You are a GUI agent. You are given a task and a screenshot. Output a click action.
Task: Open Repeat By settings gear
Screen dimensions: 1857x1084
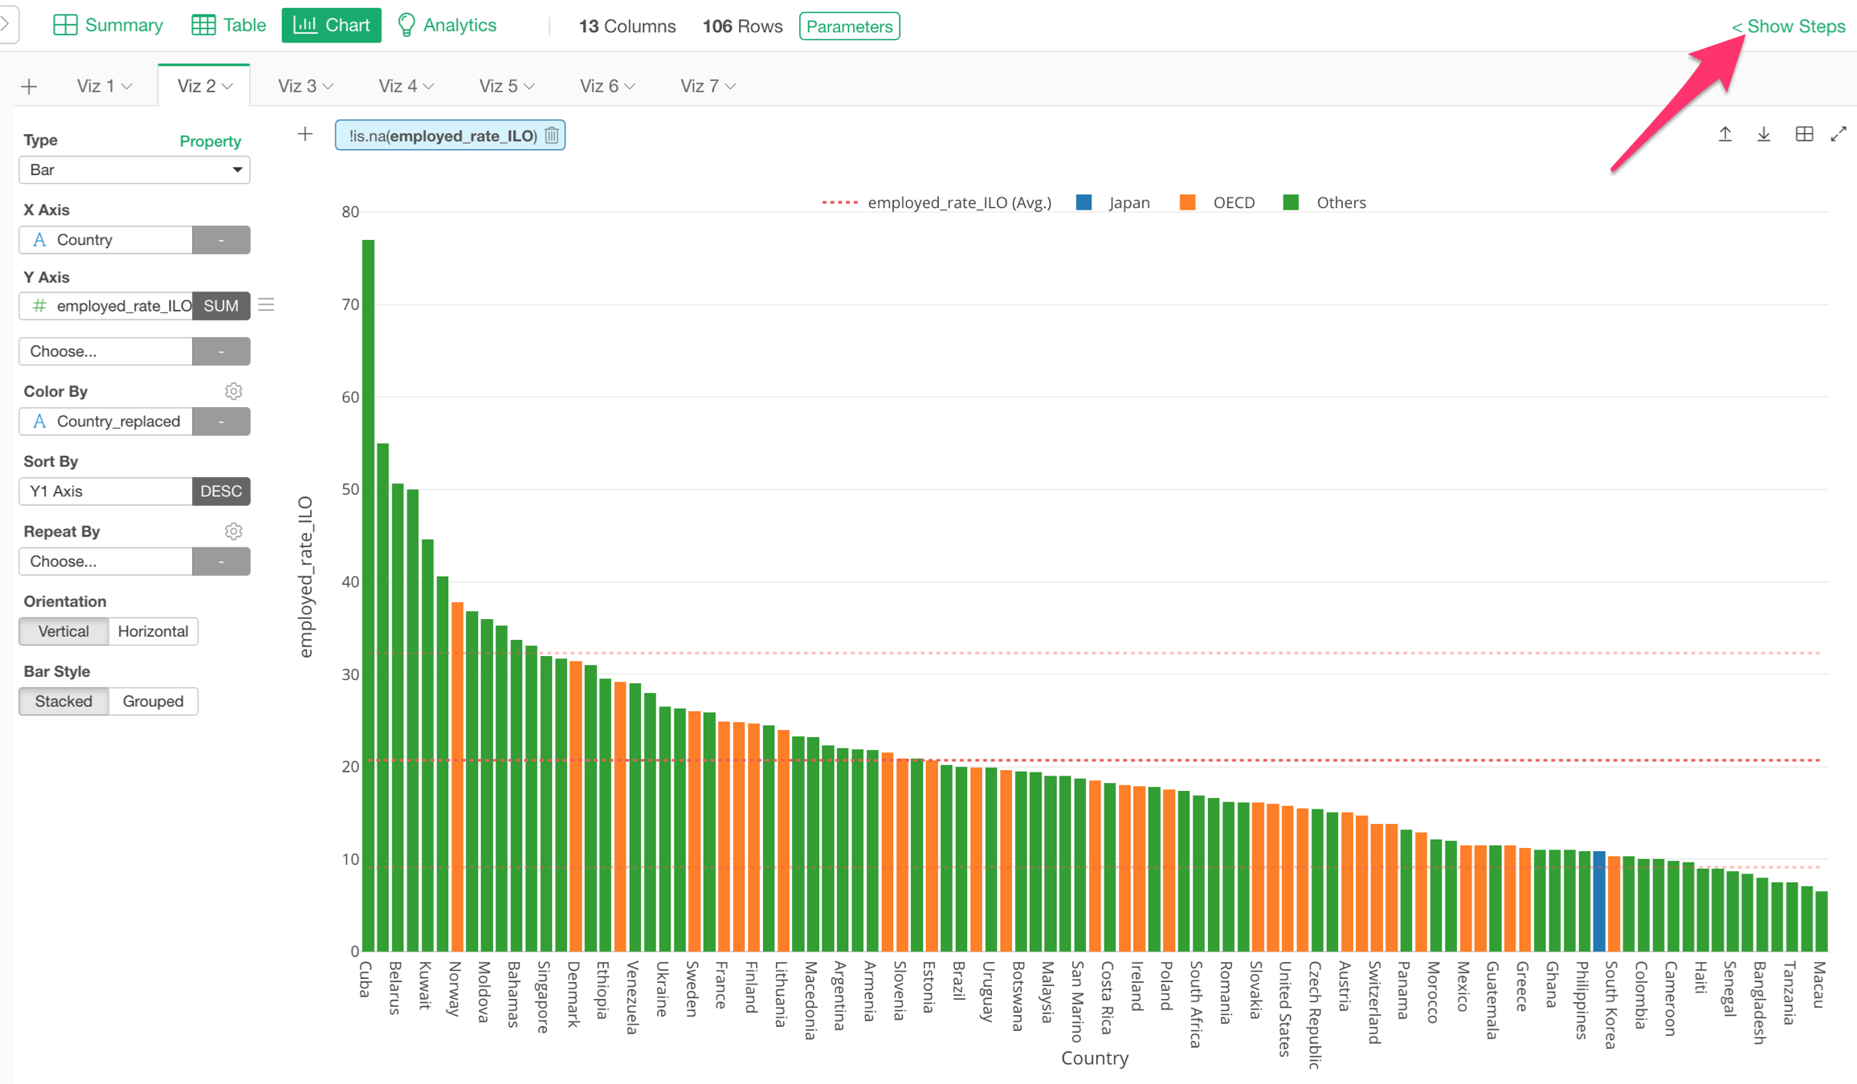[x=233, y=532]
